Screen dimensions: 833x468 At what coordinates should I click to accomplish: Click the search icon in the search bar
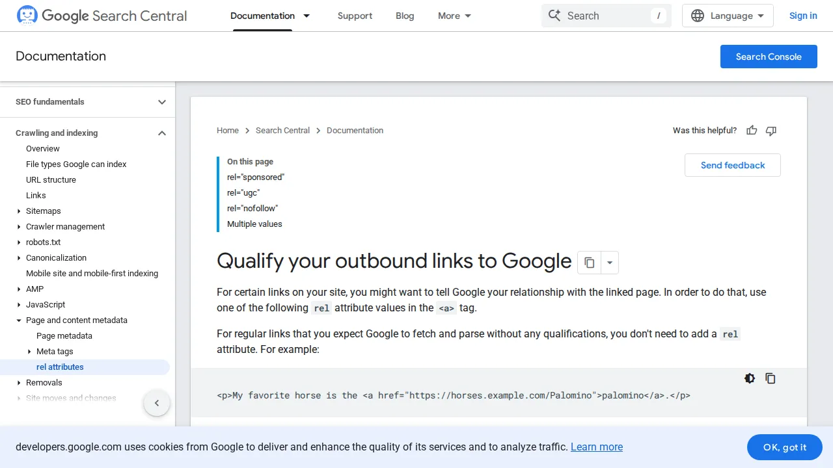point(554,15)
